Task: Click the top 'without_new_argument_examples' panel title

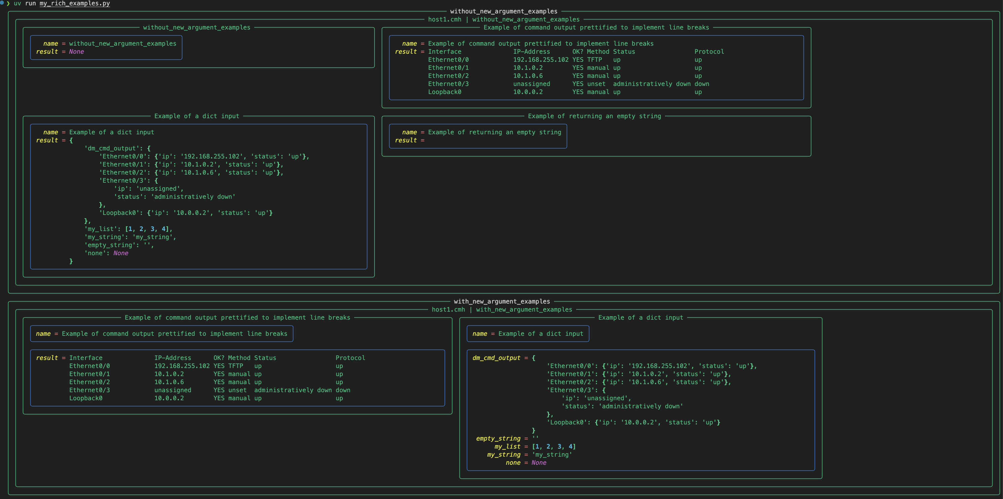Action: click(504, 11)
